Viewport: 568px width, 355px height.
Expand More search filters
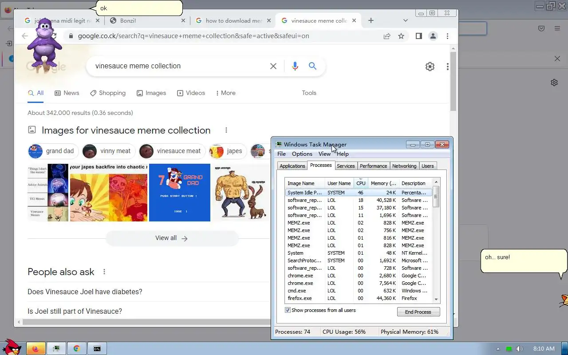[x=225, y=93]
